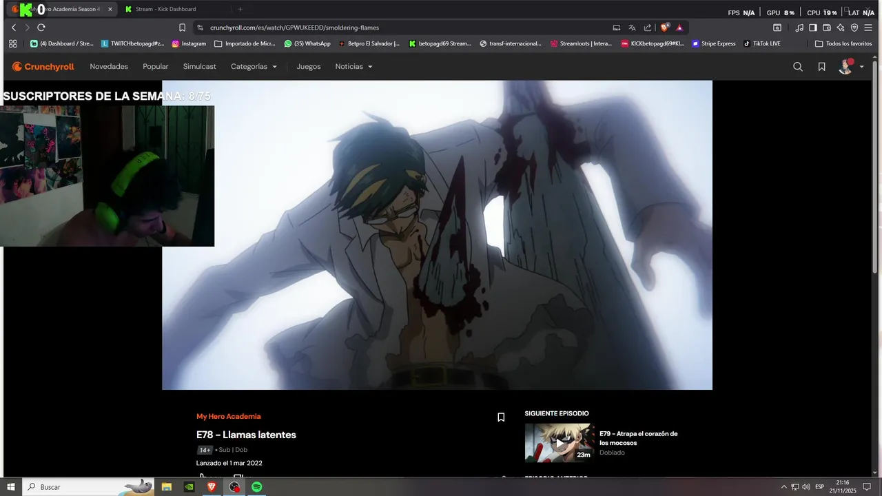Launch Leo AI sparkle icon

841,28
